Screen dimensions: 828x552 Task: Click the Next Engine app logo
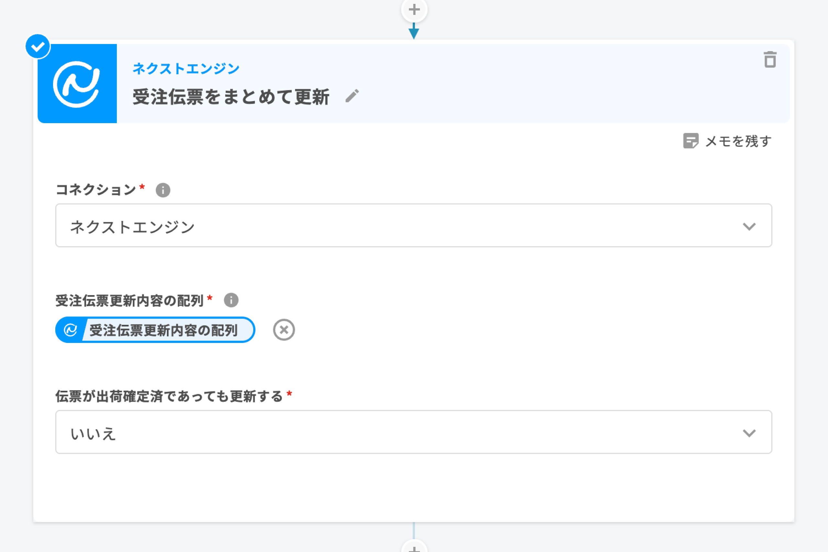tap(77, 84)
